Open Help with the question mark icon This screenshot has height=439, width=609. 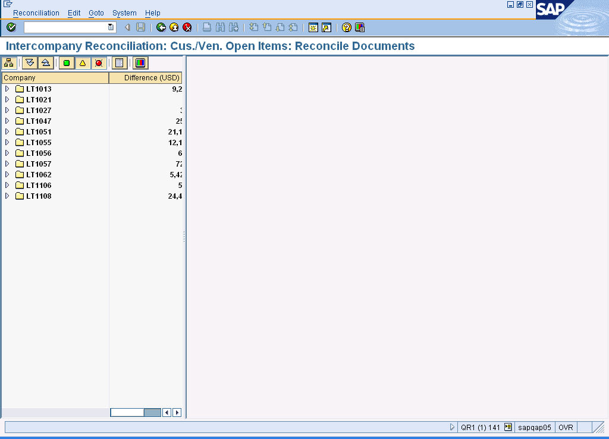click(347, 27)
